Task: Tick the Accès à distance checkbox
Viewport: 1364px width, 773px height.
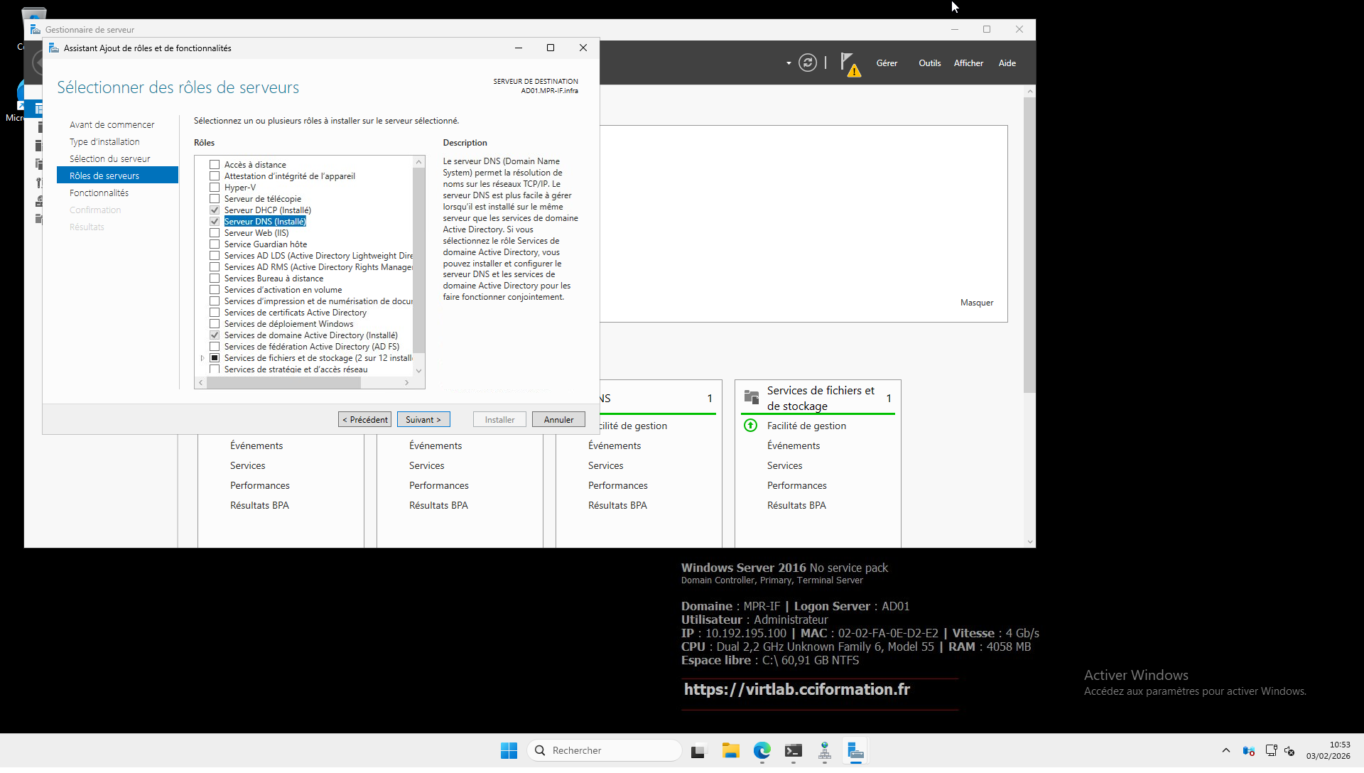Action: coord(215,165)
